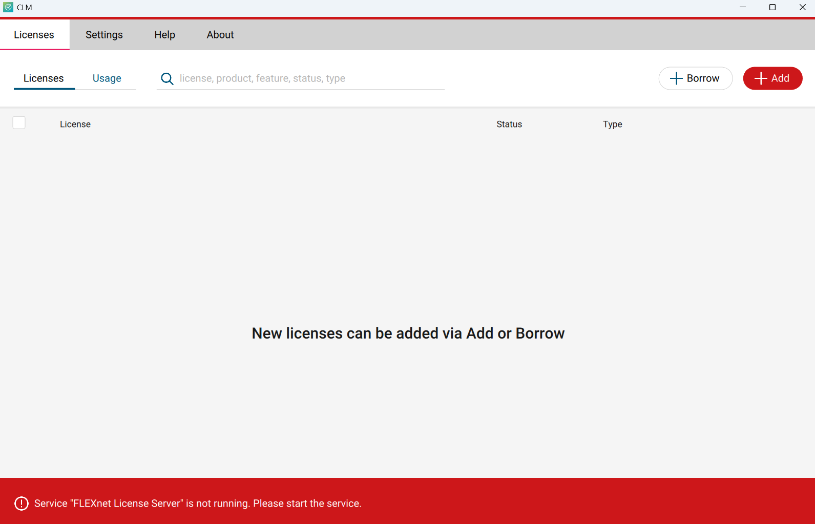Open the Help top tab
Image resolution: width=815 pixels, height=524 pixels.
pyautogui.click(x=164, y=35)
